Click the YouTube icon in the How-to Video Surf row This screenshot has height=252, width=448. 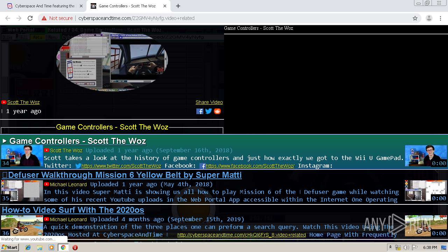(x=47, y=219)
